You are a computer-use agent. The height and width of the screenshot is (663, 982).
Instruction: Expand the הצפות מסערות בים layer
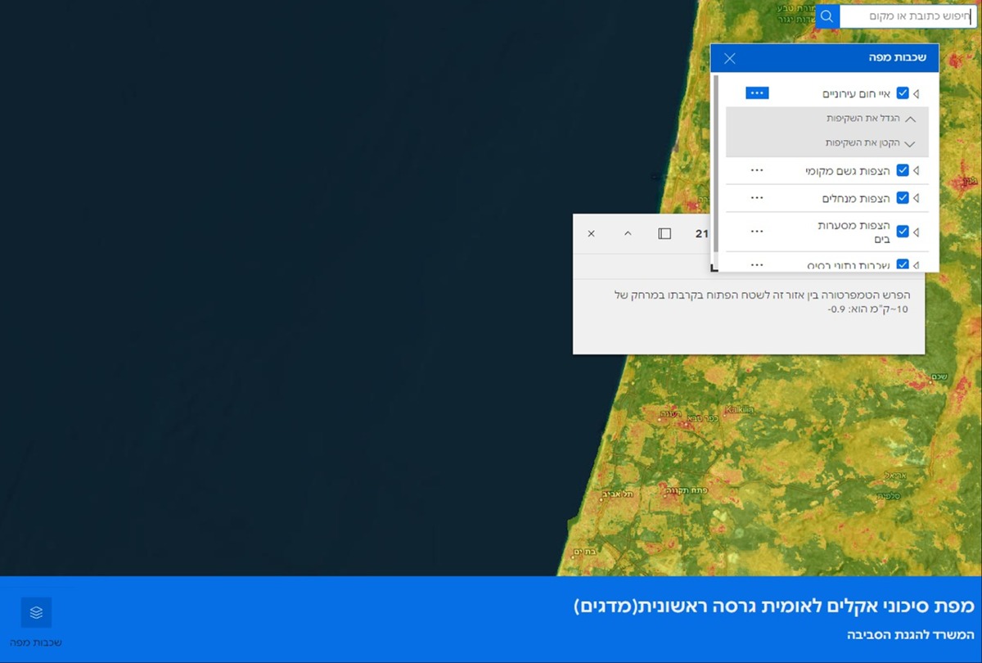point(917,232)
